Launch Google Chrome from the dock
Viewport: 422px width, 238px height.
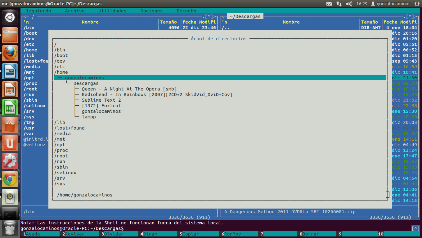click(10, 179)
